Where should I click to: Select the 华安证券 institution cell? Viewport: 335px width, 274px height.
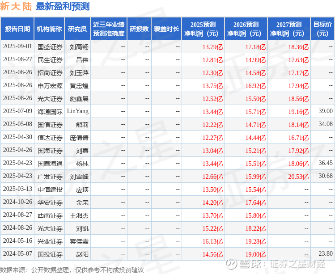(49, 202)
